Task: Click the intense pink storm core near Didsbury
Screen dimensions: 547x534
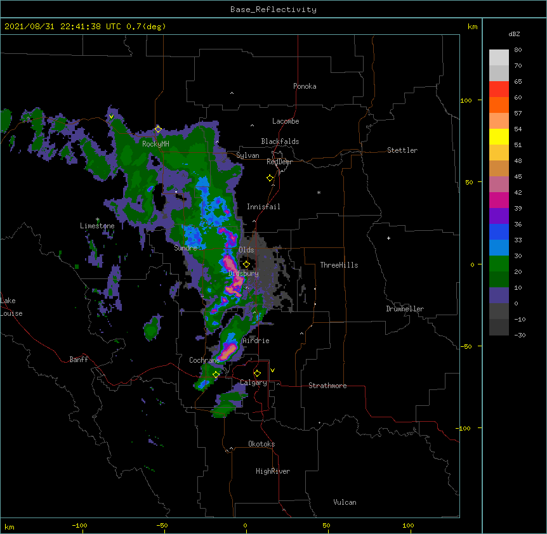Action: point(232,275)
